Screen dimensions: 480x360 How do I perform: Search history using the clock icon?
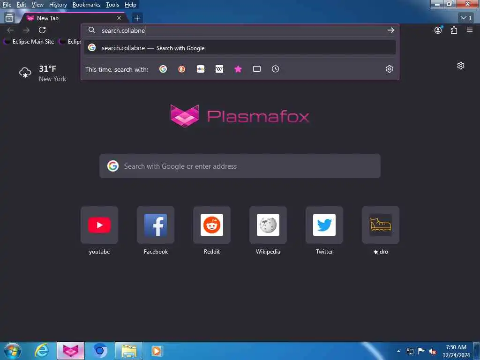pos(276,69)
